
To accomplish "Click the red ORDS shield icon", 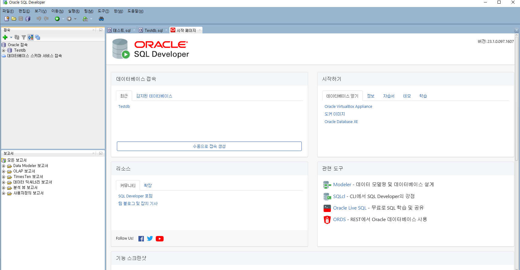I will point(327,220).
